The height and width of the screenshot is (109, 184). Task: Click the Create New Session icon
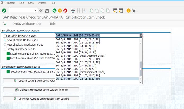pyautogui.click(x=115, y=11)
